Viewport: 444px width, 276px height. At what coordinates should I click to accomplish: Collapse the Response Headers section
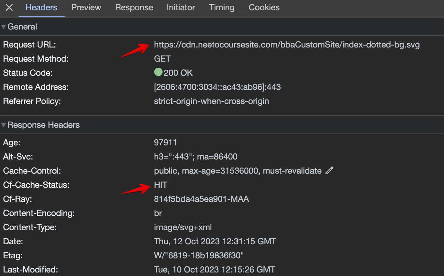3,125
